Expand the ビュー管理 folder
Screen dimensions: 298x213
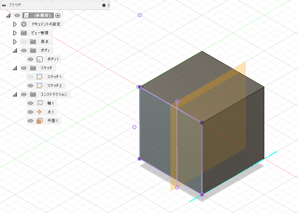pos(15,33)
